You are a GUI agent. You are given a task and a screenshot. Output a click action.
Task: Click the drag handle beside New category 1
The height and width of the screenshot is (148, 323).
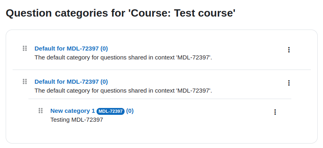[x=41, y=111]
